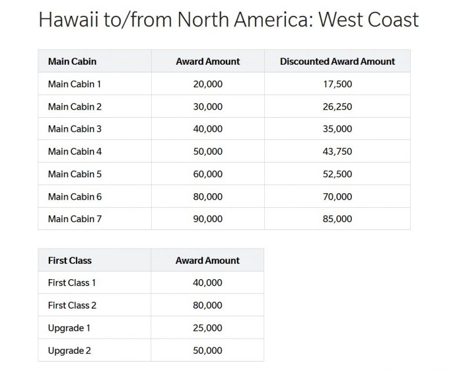Click the Main Cabin 2 row label
This screenshot has width=453, height=371.
click(x=75, y=107)
